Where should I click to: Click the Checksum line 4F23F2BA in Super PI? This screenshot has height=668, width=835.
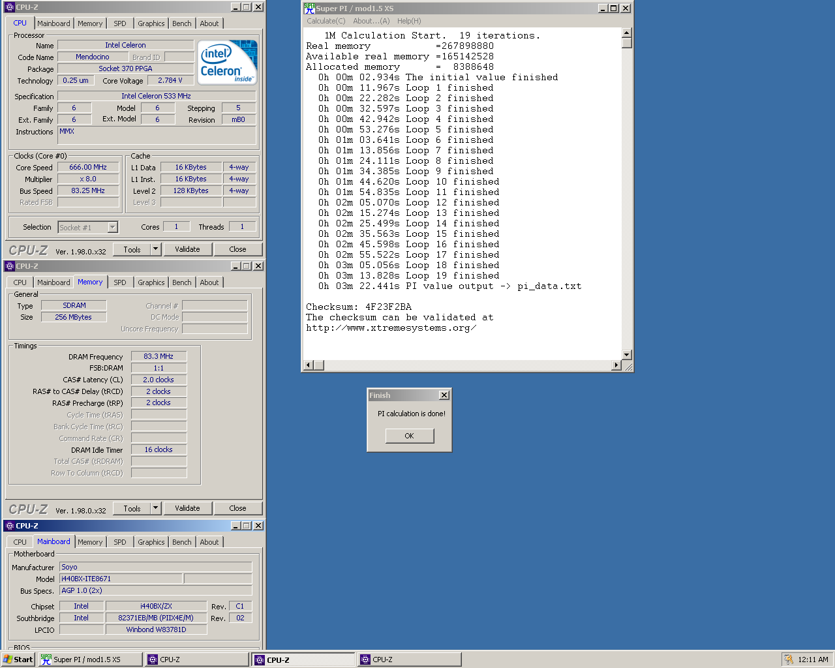pyautogui.click(x=359, y=307)
